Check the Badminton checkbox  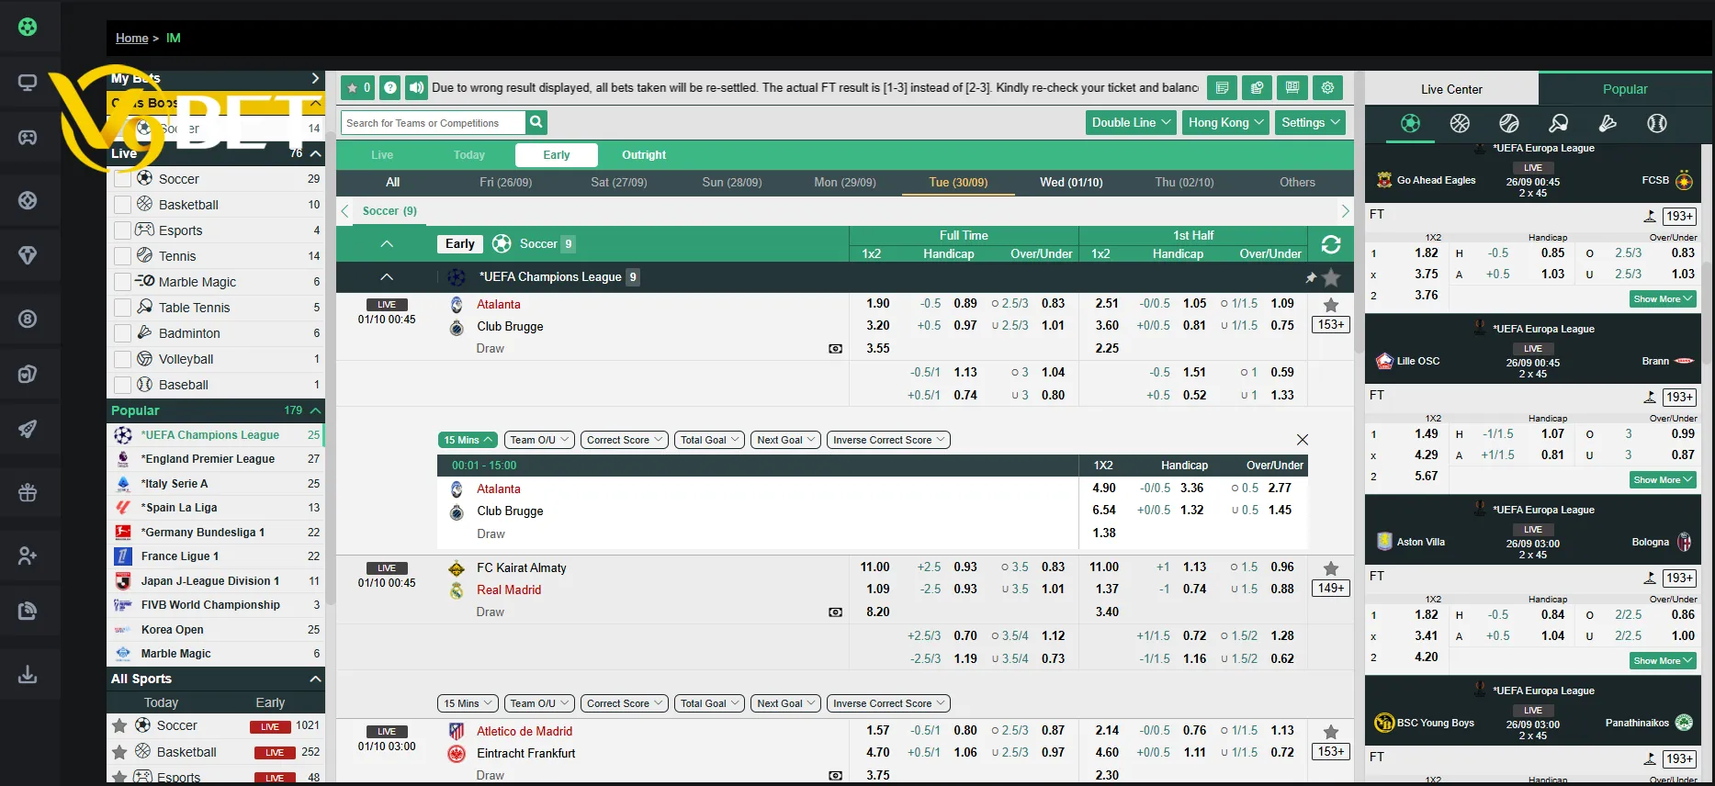[122, 333]
